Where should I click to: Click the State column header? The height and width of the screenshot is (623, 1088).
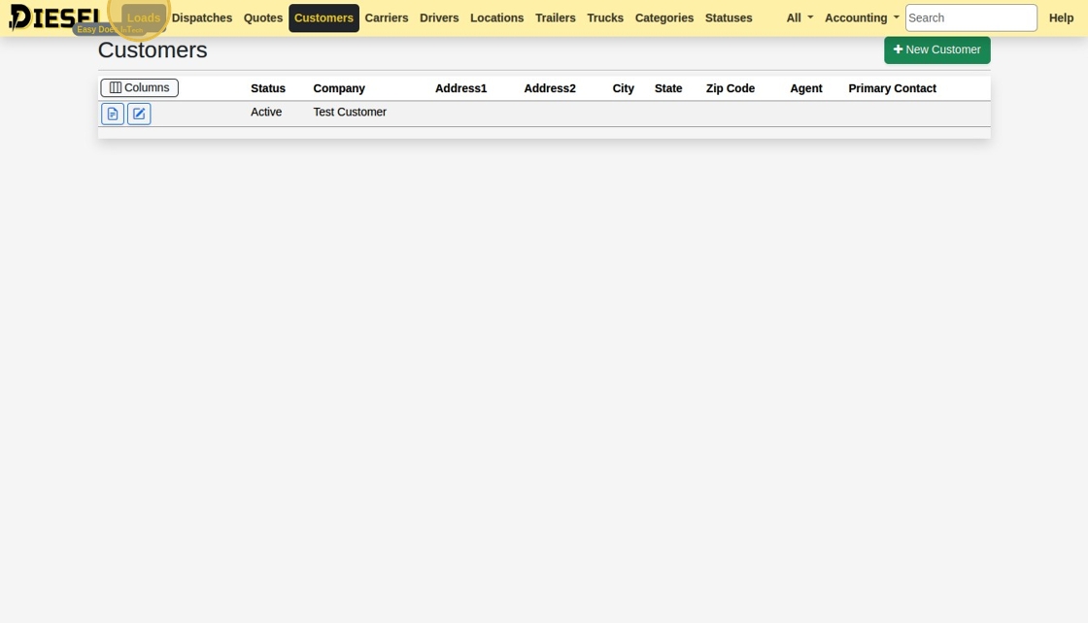click(x=668, y=88)
